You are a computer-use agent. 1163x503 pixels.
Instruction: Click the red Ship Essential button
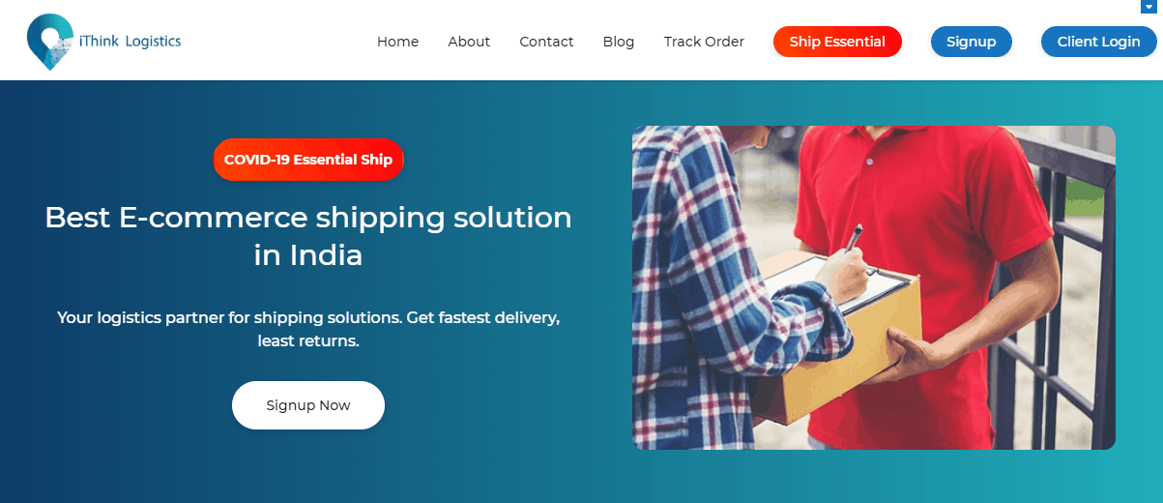coord(837,42)
